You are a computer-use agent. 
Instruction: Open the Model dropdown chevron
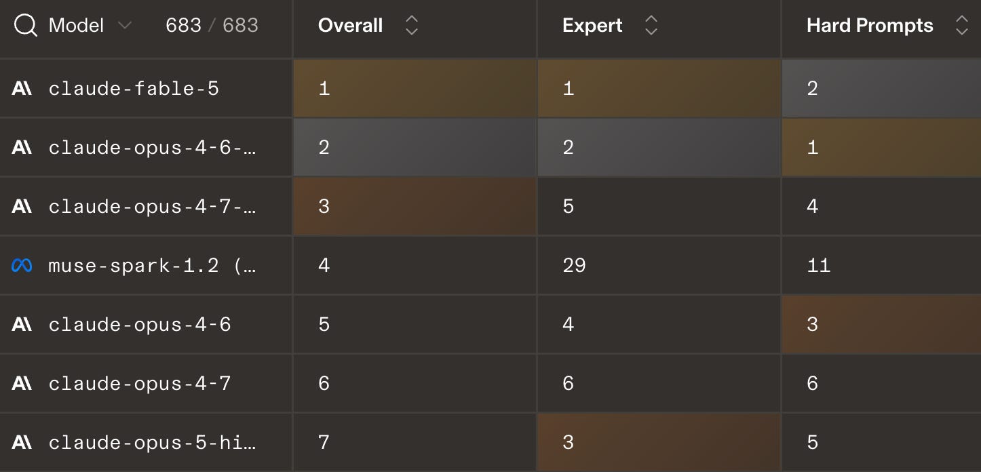124,26
